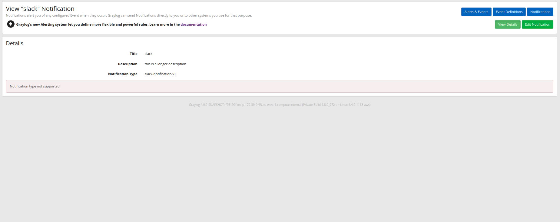Click the Graylog 4.0.0-SNAPSHOT version footer text
Screen dimensions: 560x222
click(x=280, y=105)
